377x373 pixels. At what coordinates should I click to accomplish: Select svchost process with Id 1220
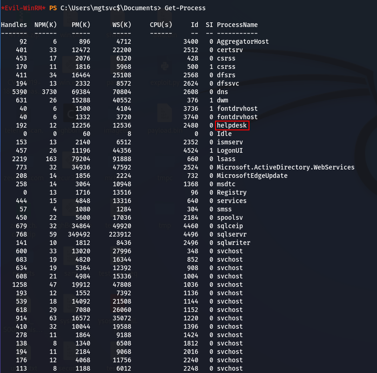click(229, 318)
